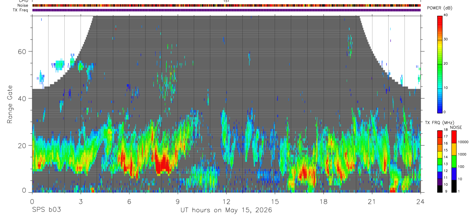Select the 3 tick on UT hours axis
This screenshot has height=218, width=473.
(81, 201)
